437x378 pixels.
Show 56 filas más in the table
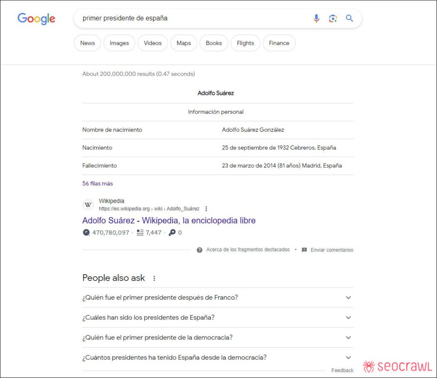tap(97, 183)
